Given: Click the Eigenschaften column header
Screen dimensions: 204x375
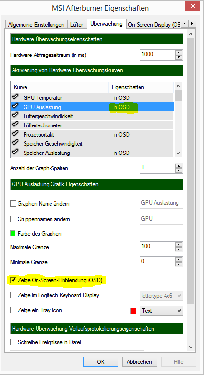Looking at the screenshot, I should tap(141, 87).
